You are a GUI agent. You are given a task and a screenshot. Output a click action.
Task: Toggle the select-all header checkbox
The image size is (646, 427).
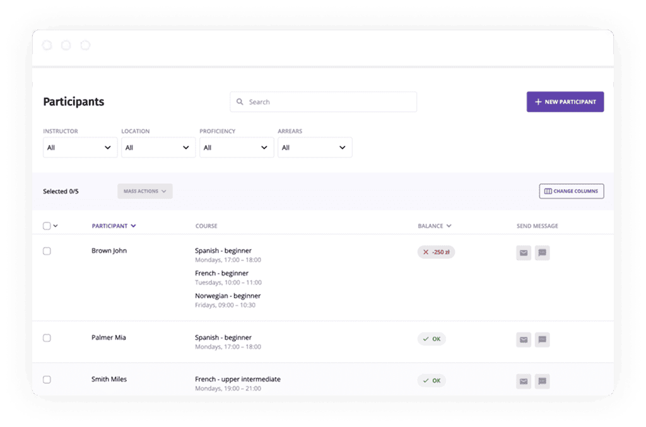(x=47, y=226)
